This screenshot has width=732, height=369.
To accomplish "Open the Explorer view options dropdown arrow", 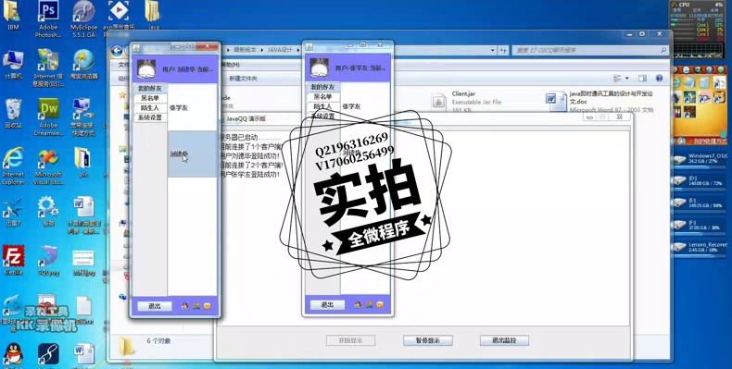I will tap(627, 79).
